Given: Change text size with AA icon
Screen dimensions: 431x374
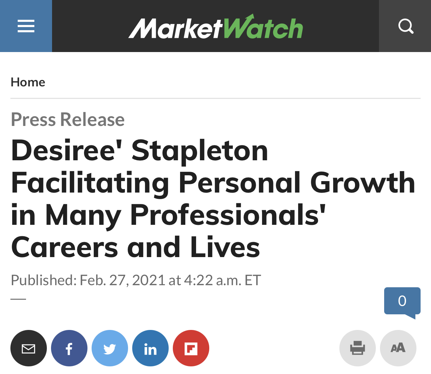Looking at the screenshot, I should tap(398, 348).
